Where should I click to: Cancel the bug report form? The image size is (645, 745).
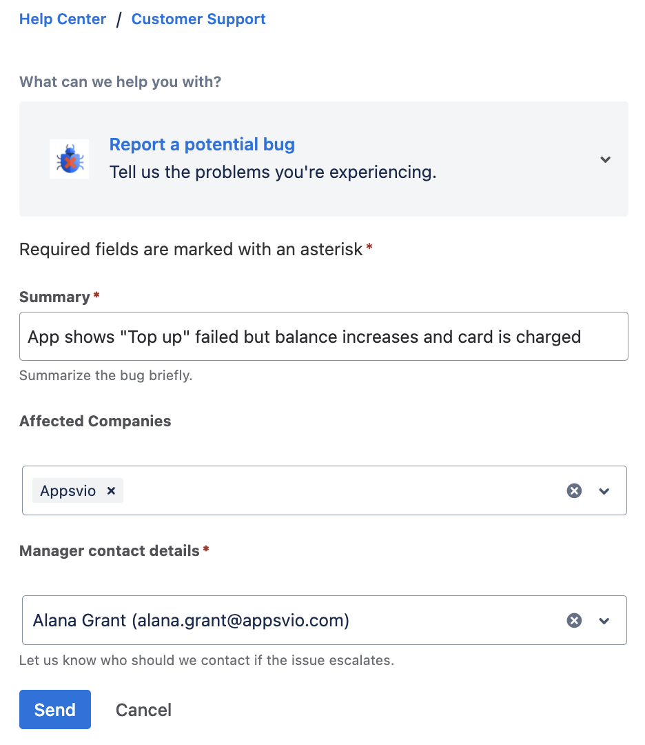coord(143,710)
